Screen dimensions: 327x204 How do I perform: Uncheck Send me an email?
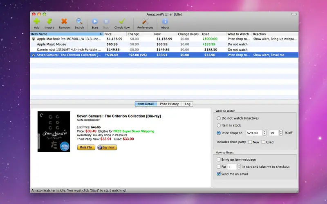tap(219, 174)
